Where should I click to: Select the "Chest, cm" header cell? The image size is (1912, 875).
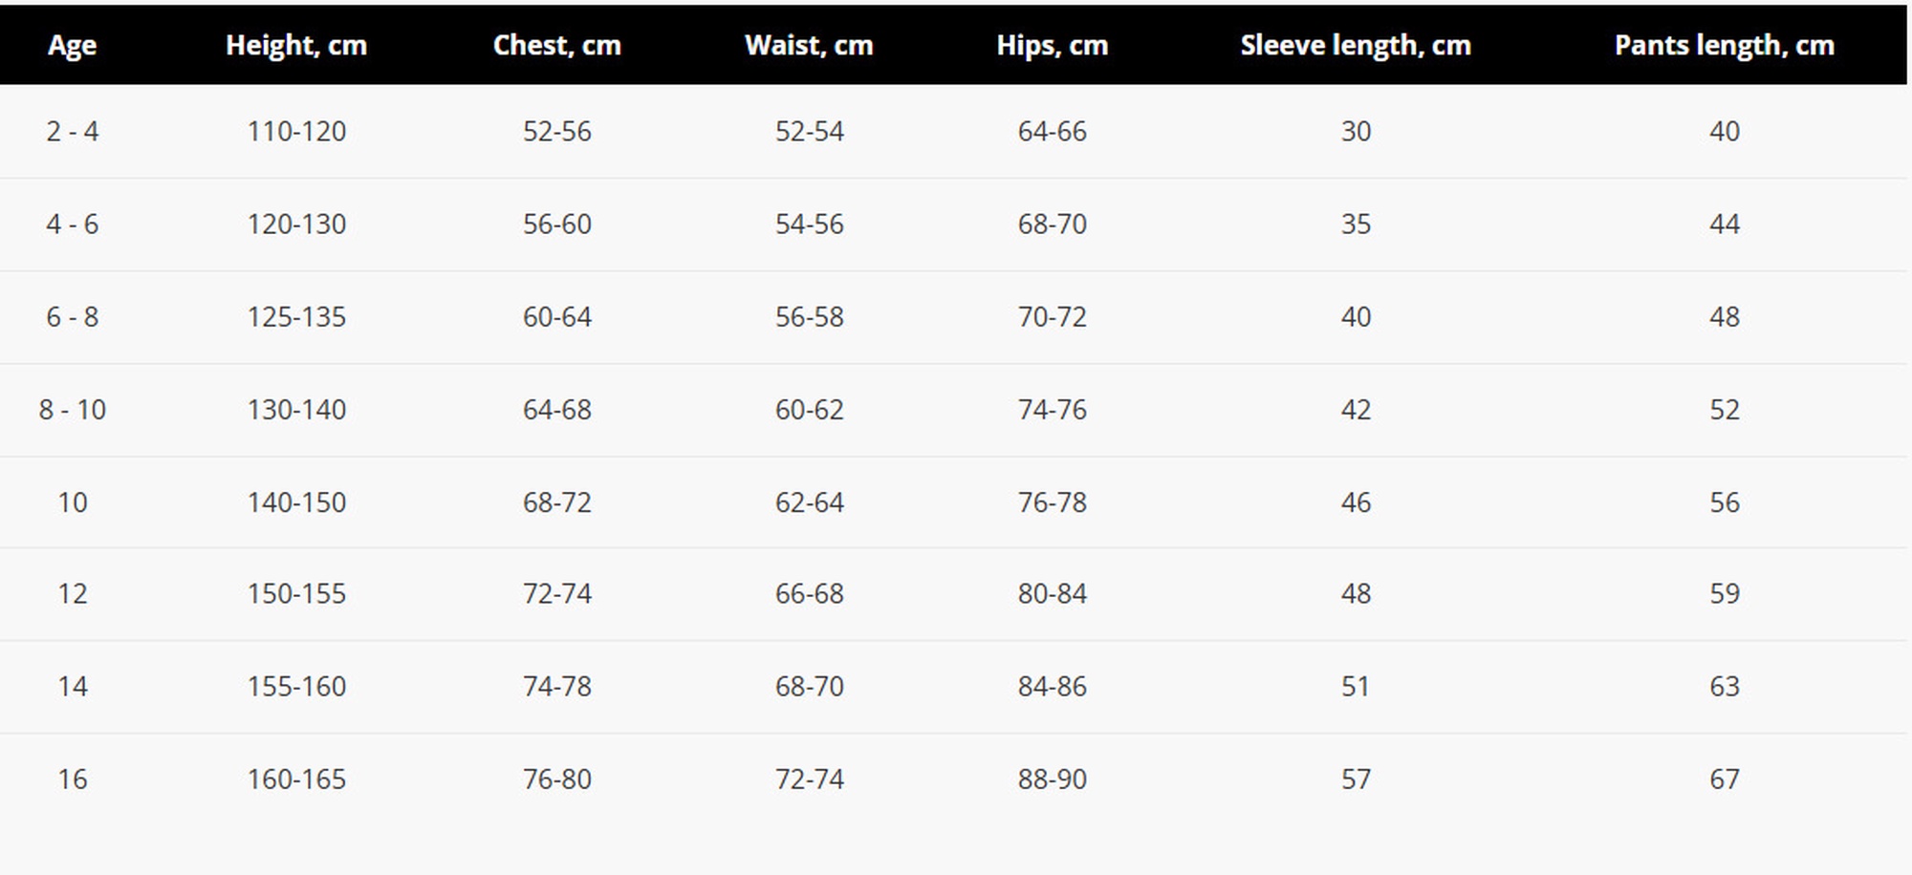coord(557,45)
